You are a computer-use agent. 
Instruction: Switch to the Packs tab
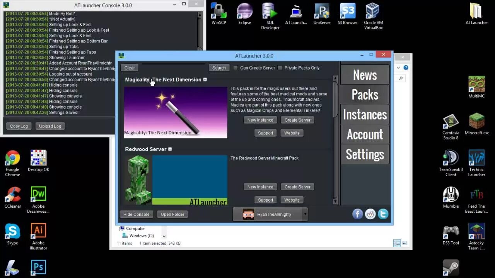point(365,95)
